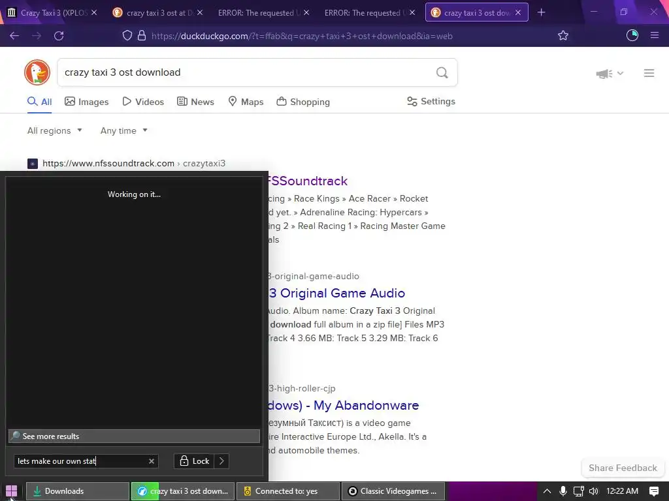Switch to the Maps results tab

(x=246, y=102)
